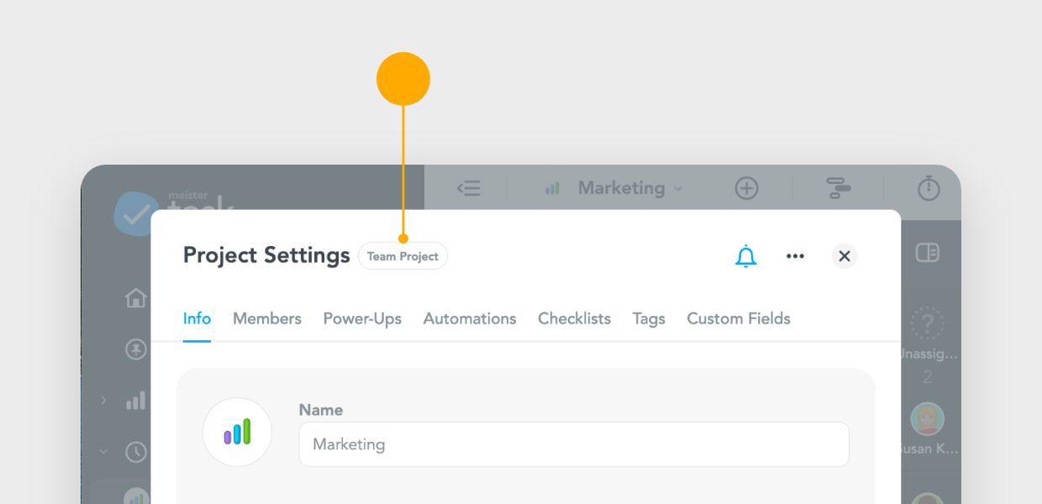Click the Team Project badge

pos(403,255)
